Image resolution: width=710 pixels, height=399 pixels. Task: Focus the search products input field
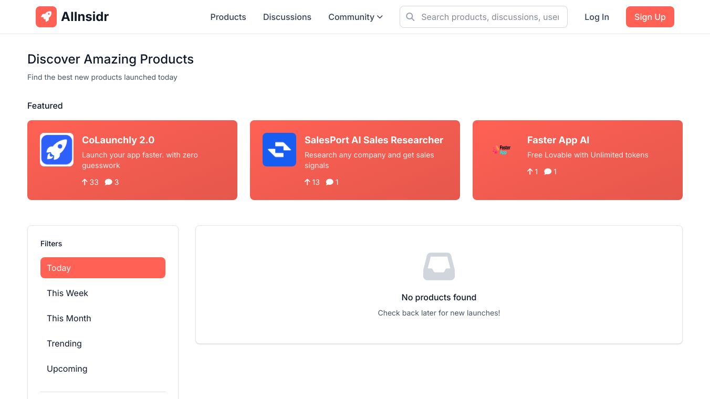pos(490,17)
